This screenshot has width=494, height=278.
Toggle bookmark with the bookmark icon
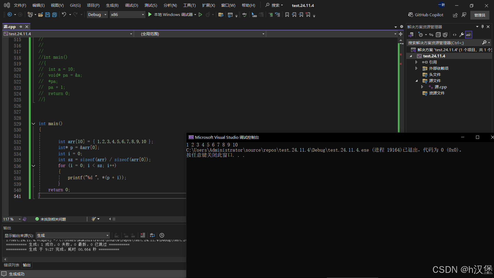pyautogui.click(x=287, y=15)
